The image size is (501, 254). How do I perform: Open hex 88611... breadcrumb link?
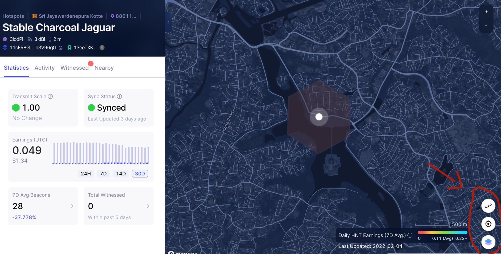click(x=126, y=16)
